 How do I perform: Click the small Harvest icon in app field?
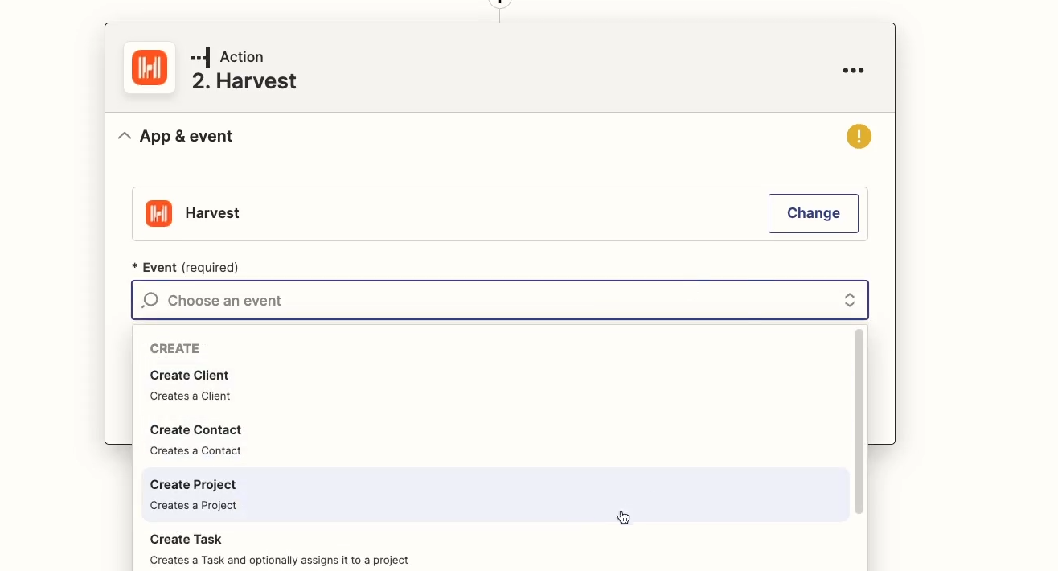[x=158, y=213]
